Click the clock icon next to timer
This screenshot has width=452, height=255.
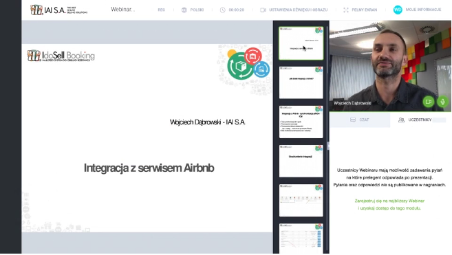[x=222, y=10]
